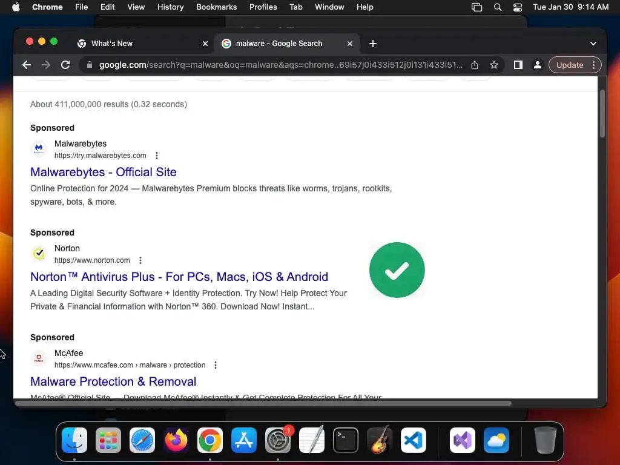Image resolution: width=620 pixels, height=465 pixels.
Task: Expand the tab search chevron
Action: pos(593,44)
